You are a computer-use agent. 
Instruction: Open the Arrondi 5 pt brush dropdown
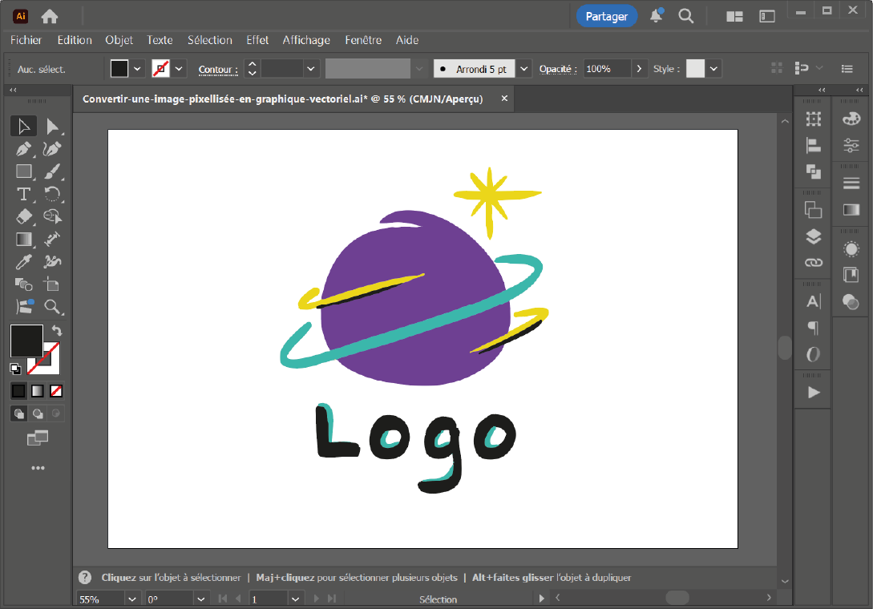click(524, 69)
